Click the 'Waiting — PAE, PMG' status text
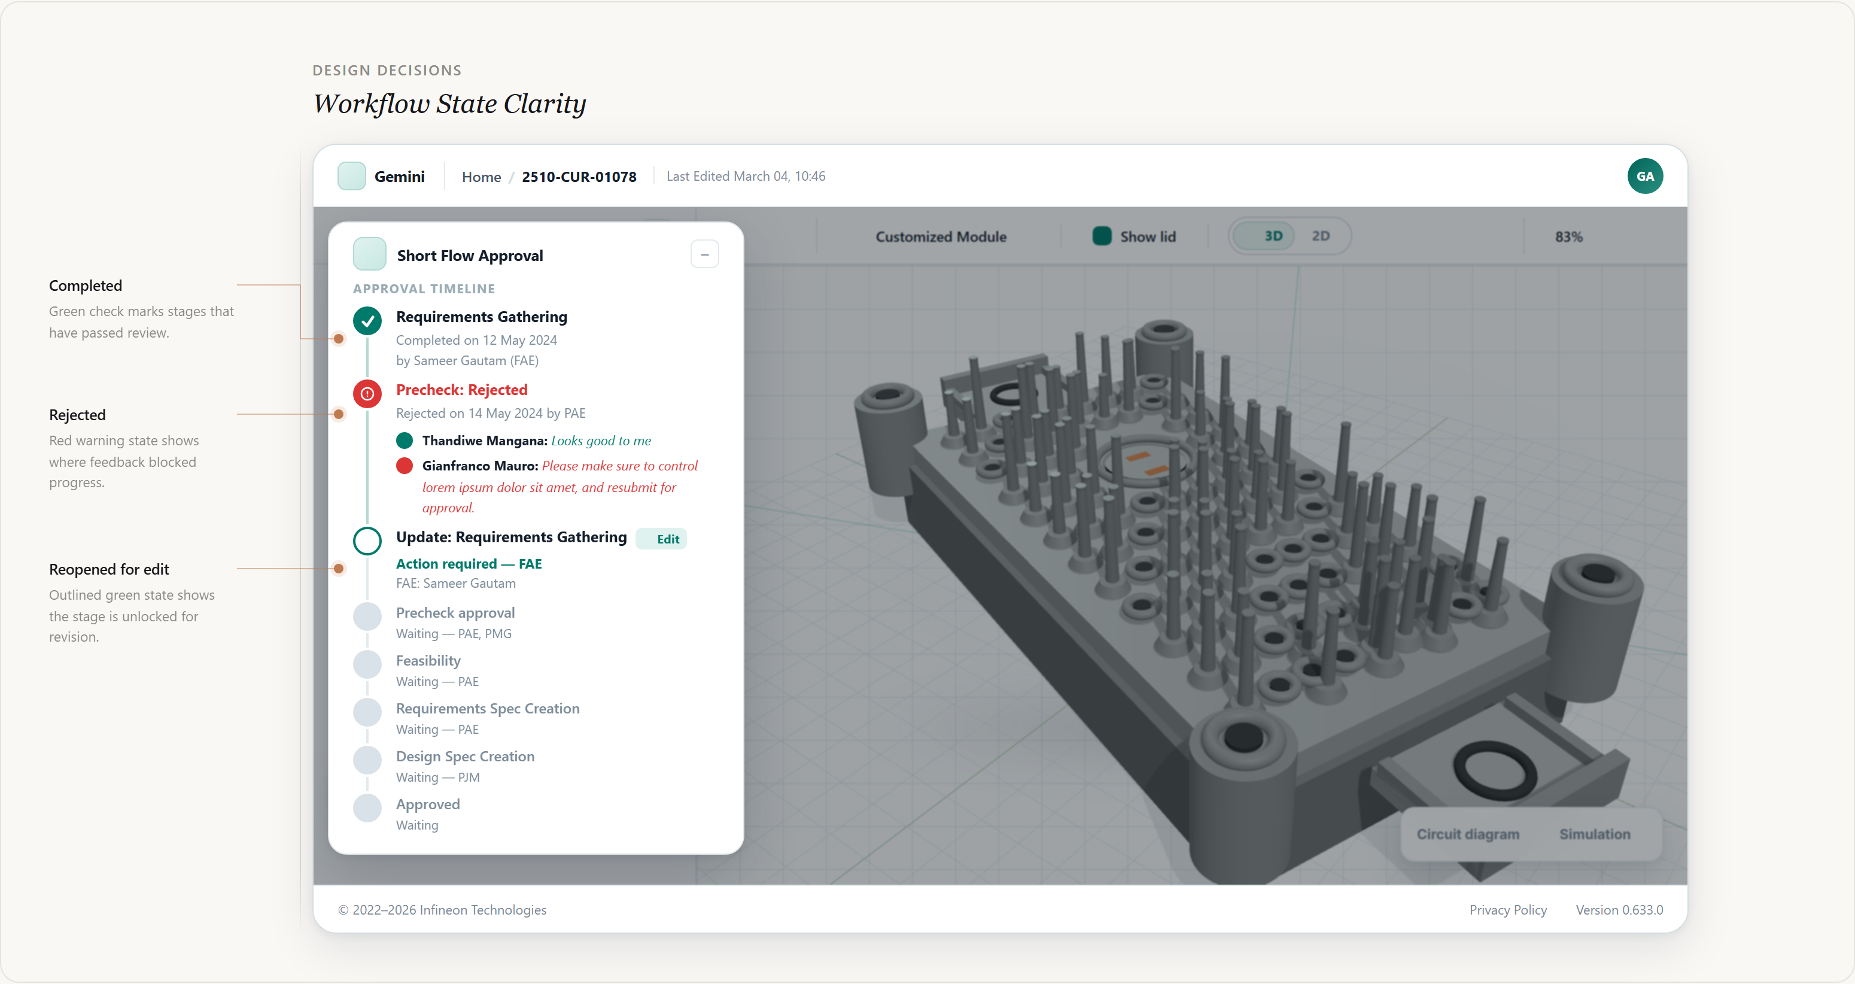The image size is (1855, 984). (x=454, y=634)
